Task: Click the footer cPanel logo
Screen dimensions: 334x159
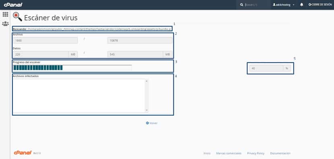Action: click(x=23, y=153)
